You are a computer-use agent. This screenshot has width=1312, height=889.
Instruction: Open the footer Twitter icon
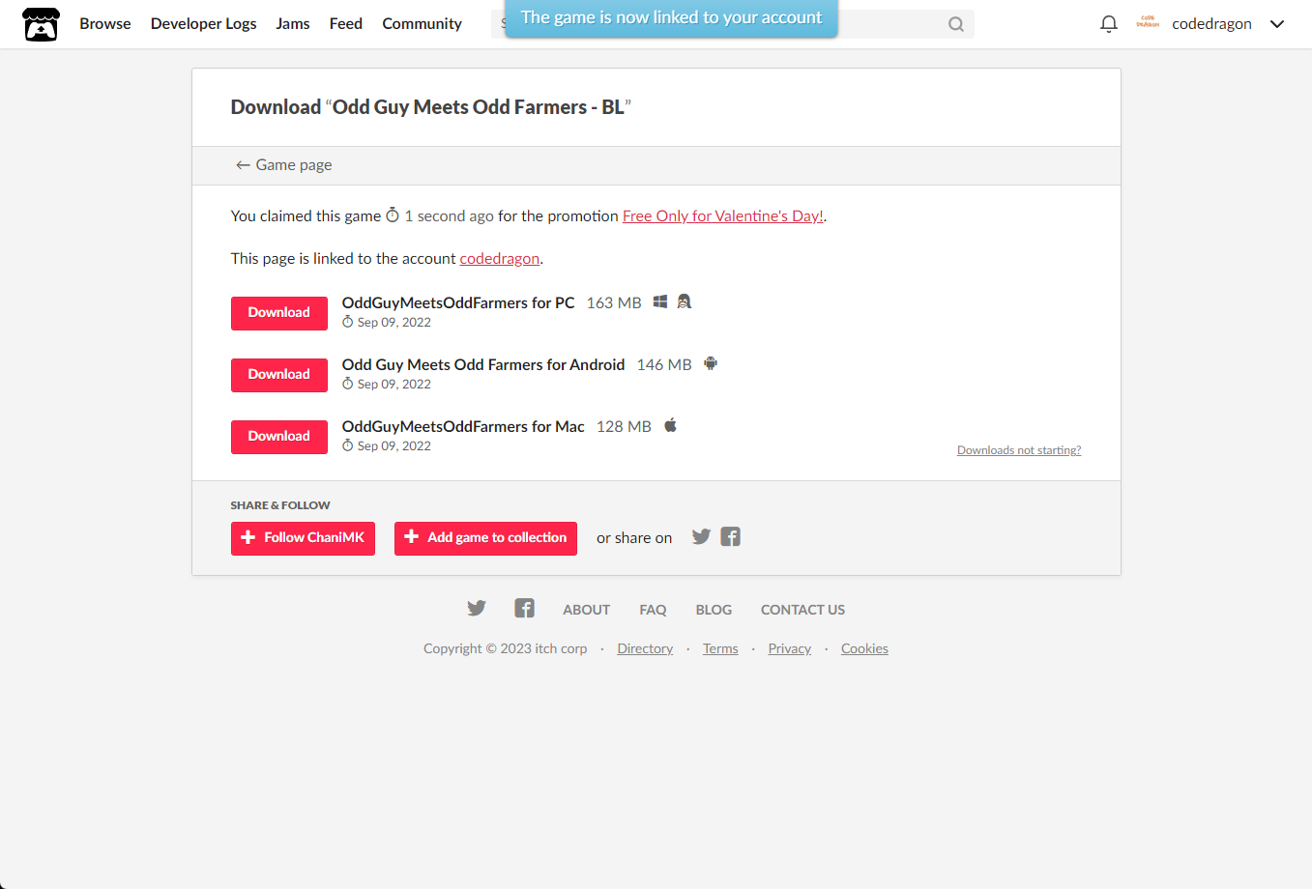click(x=477, y=608)
